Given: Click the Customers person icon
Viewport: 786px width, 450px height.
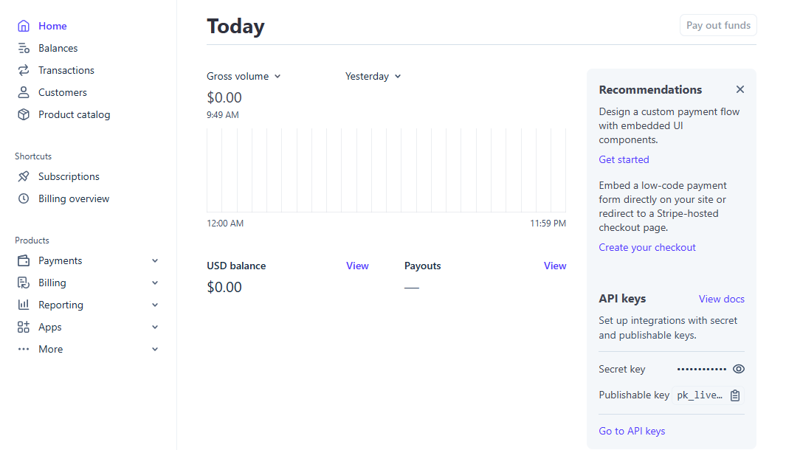Looking at the screenshot, I should 24,92.
